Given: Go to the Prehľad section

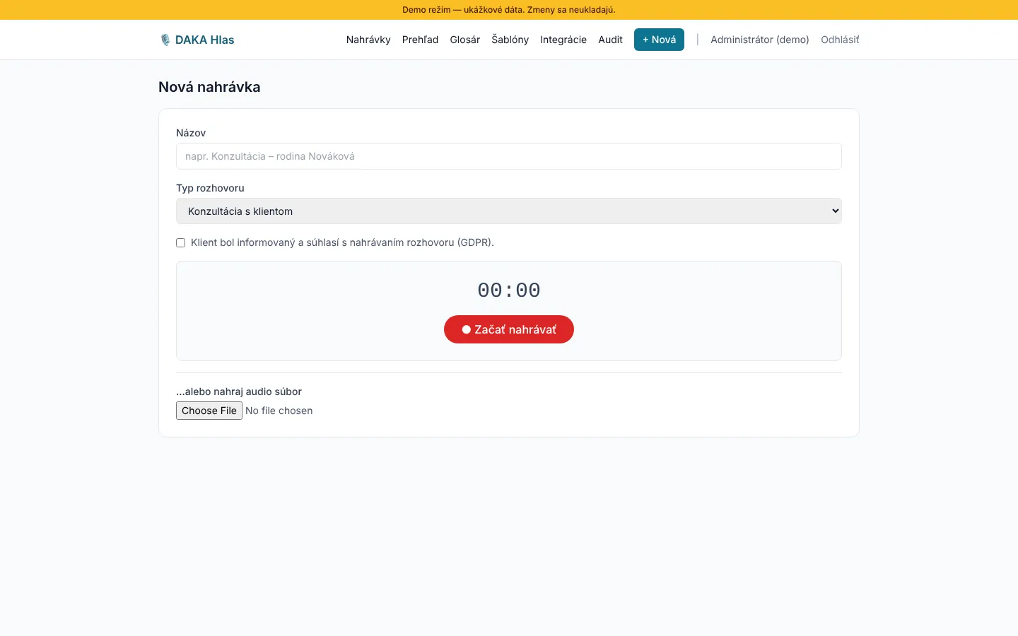Looking at the screenshot, I should pyautogui.click(x=420, y=40).
